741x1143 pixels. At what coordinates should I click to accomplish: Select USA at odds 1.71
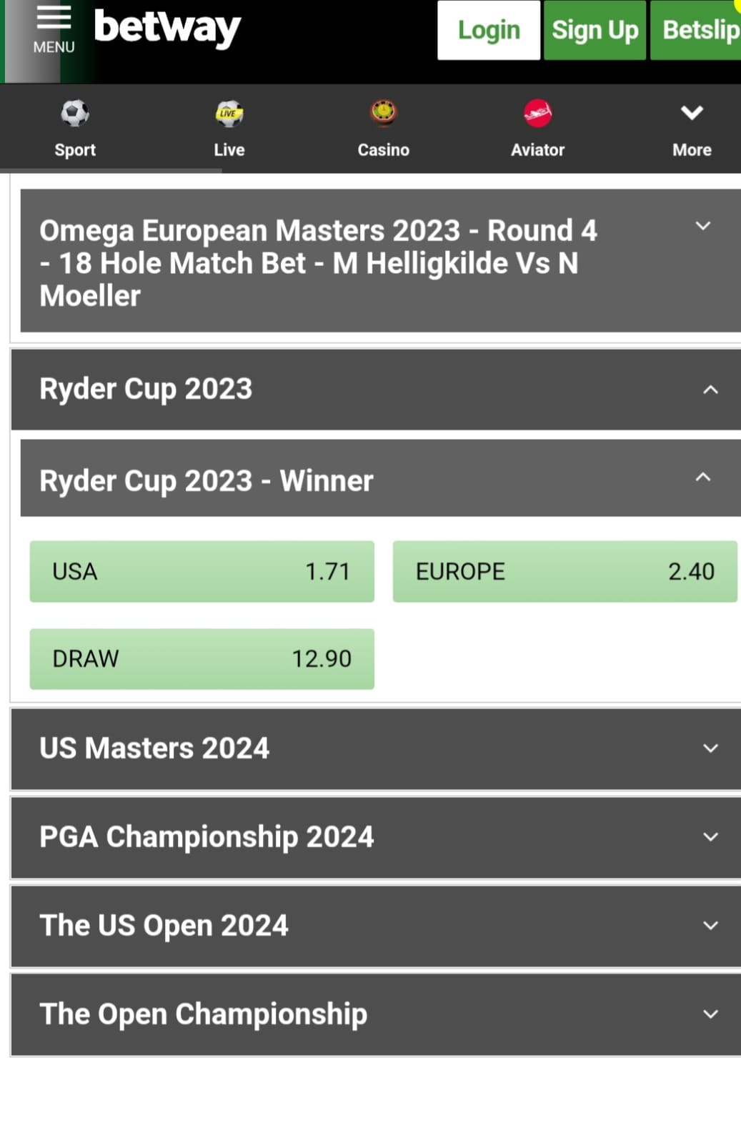[x=202, y=572]
